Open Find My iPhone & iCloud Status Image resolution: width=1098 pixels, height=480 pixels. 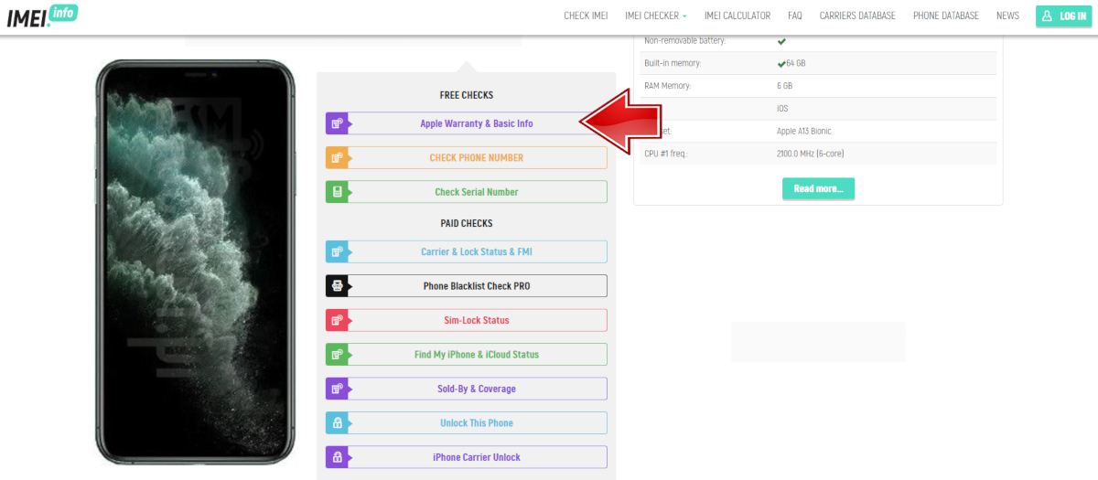coord(467,355)
